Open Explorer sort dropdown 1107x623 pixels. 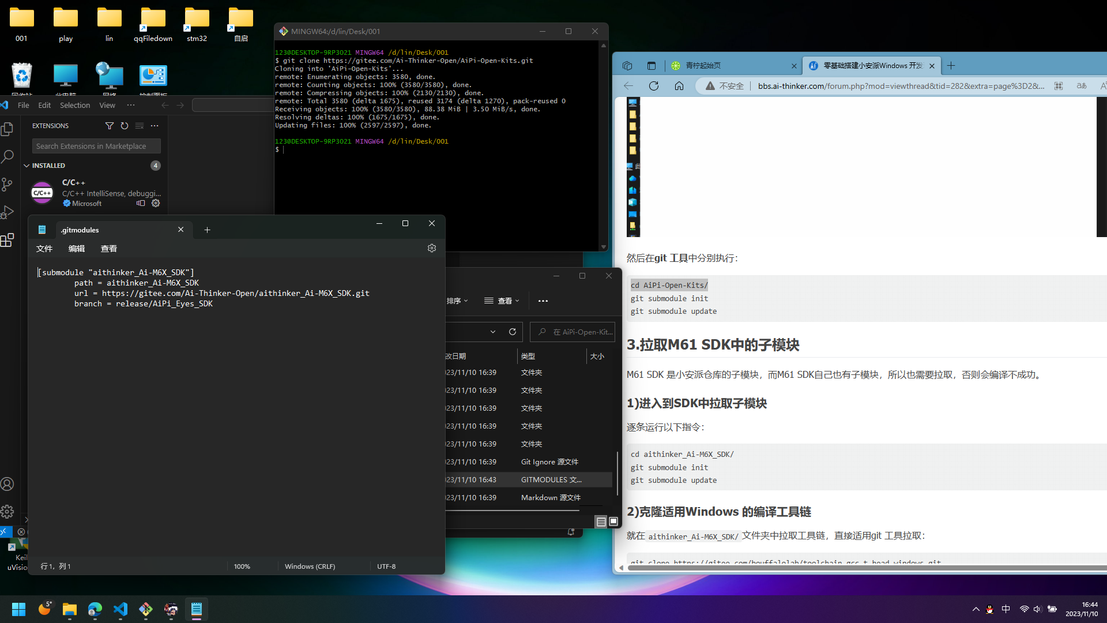(457, 301)
